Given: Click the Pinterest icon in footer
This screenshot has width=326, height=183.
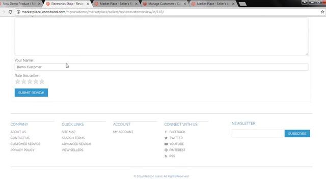Looking at the screenshot, I should 166,150.
